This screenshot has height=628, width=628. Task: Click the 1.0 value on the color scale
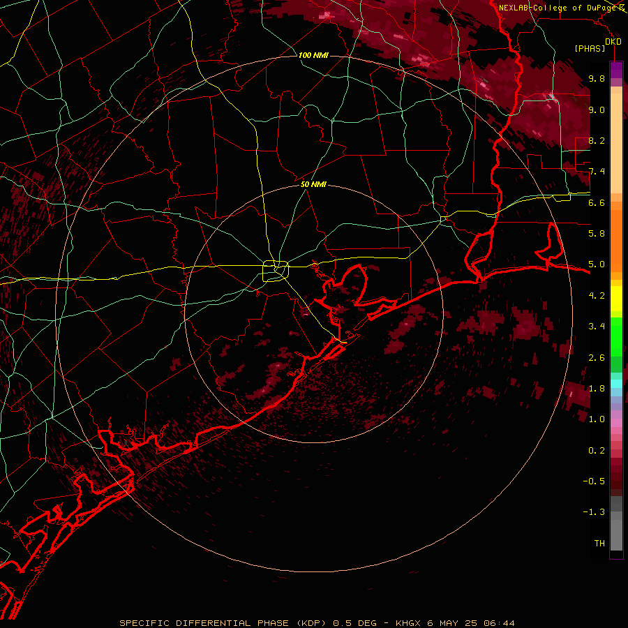(597, 419)
